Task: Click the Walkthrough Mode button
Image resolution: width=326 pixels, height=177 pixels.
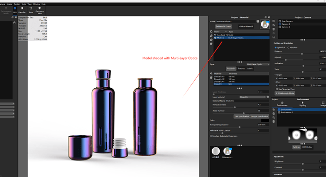Action: [x=285, y=93]
